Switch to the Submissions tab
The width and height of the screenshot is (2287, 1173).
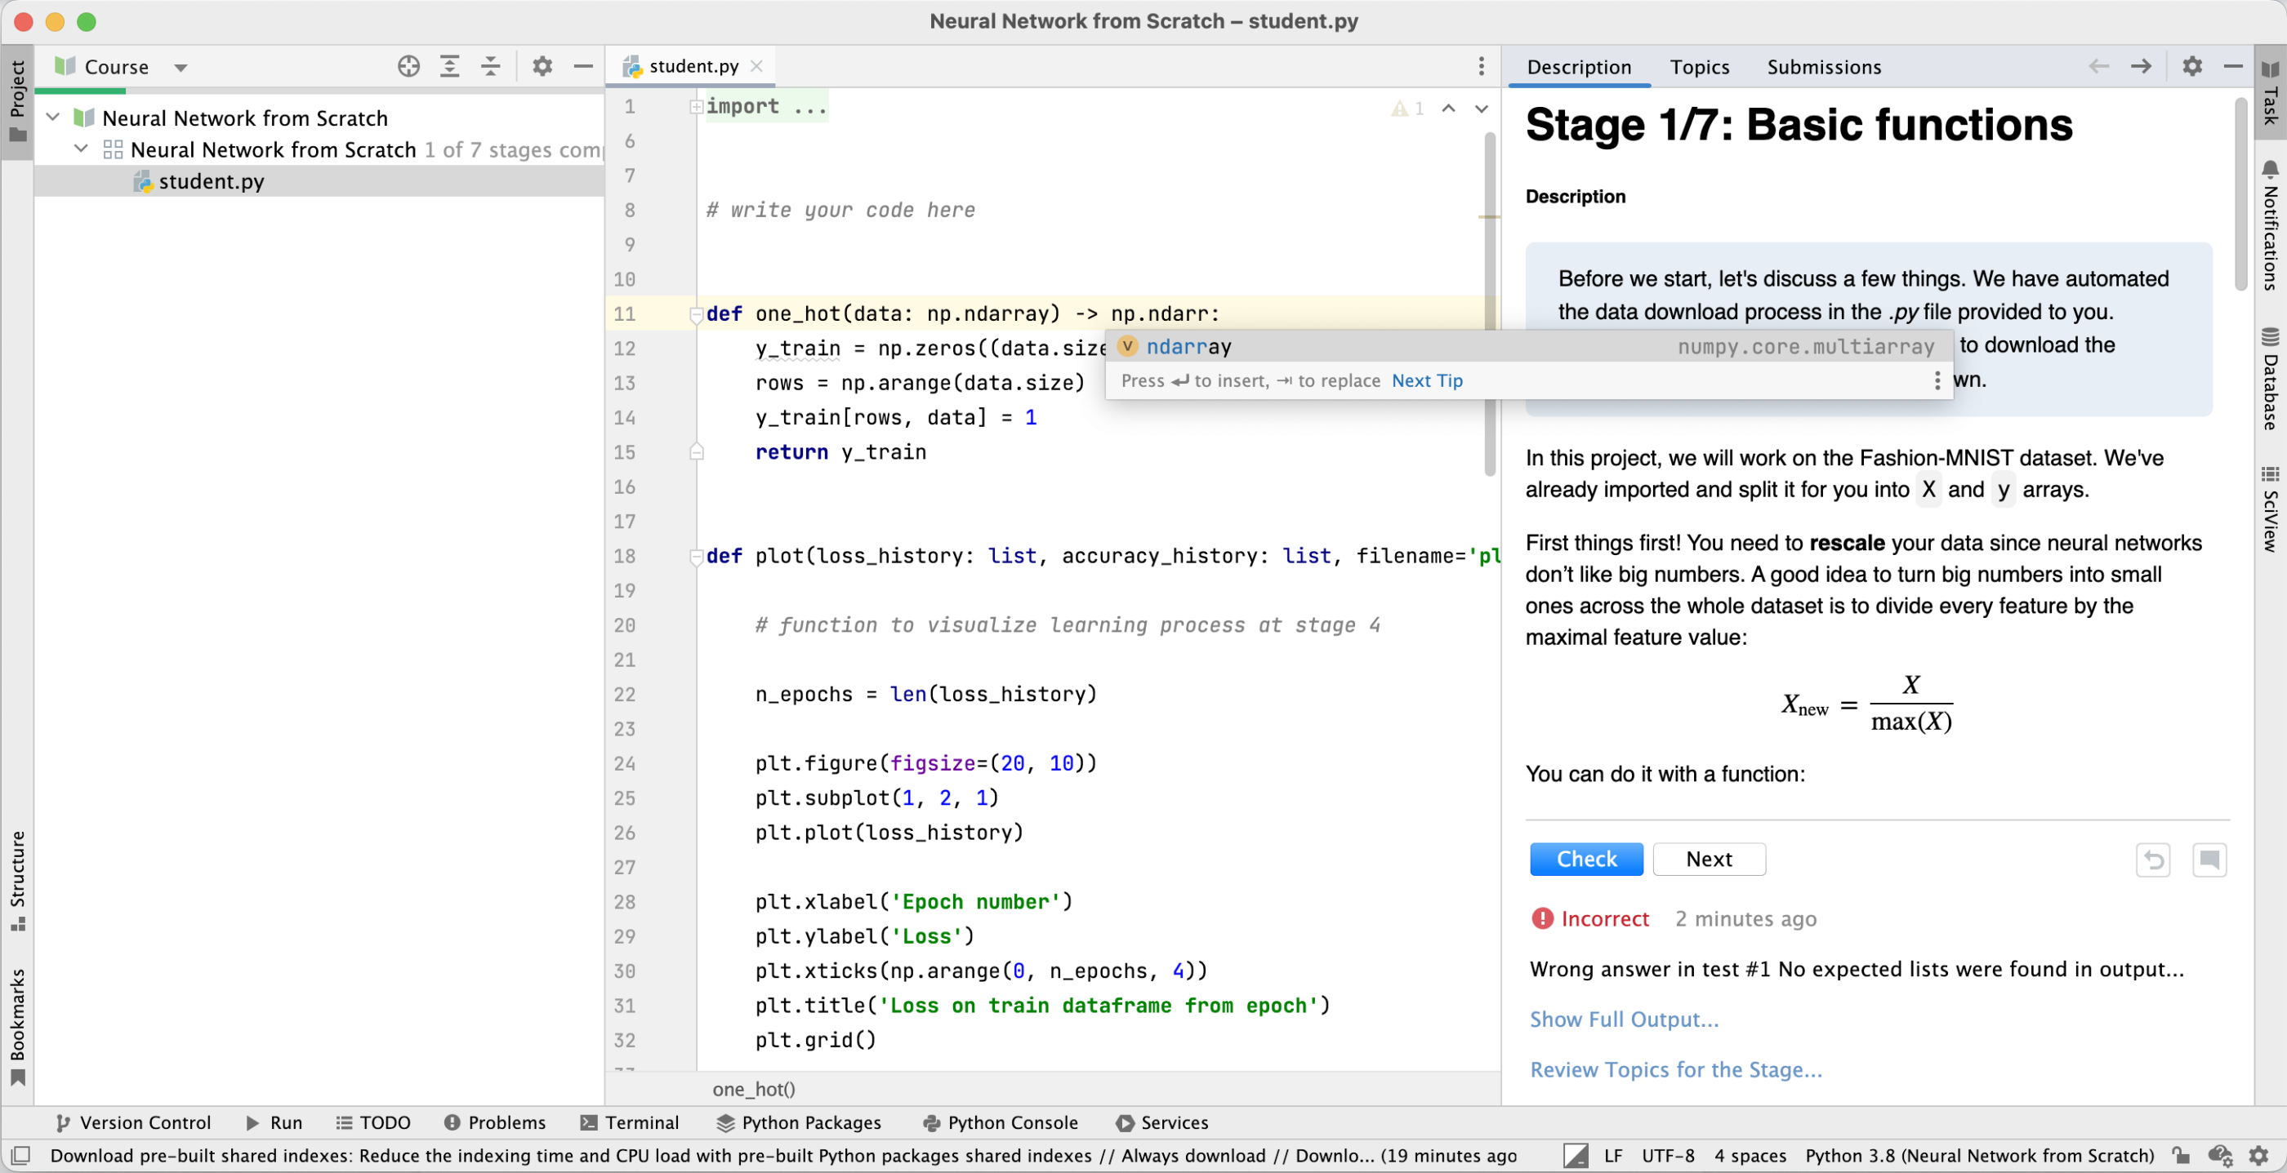coord(1824,67)
